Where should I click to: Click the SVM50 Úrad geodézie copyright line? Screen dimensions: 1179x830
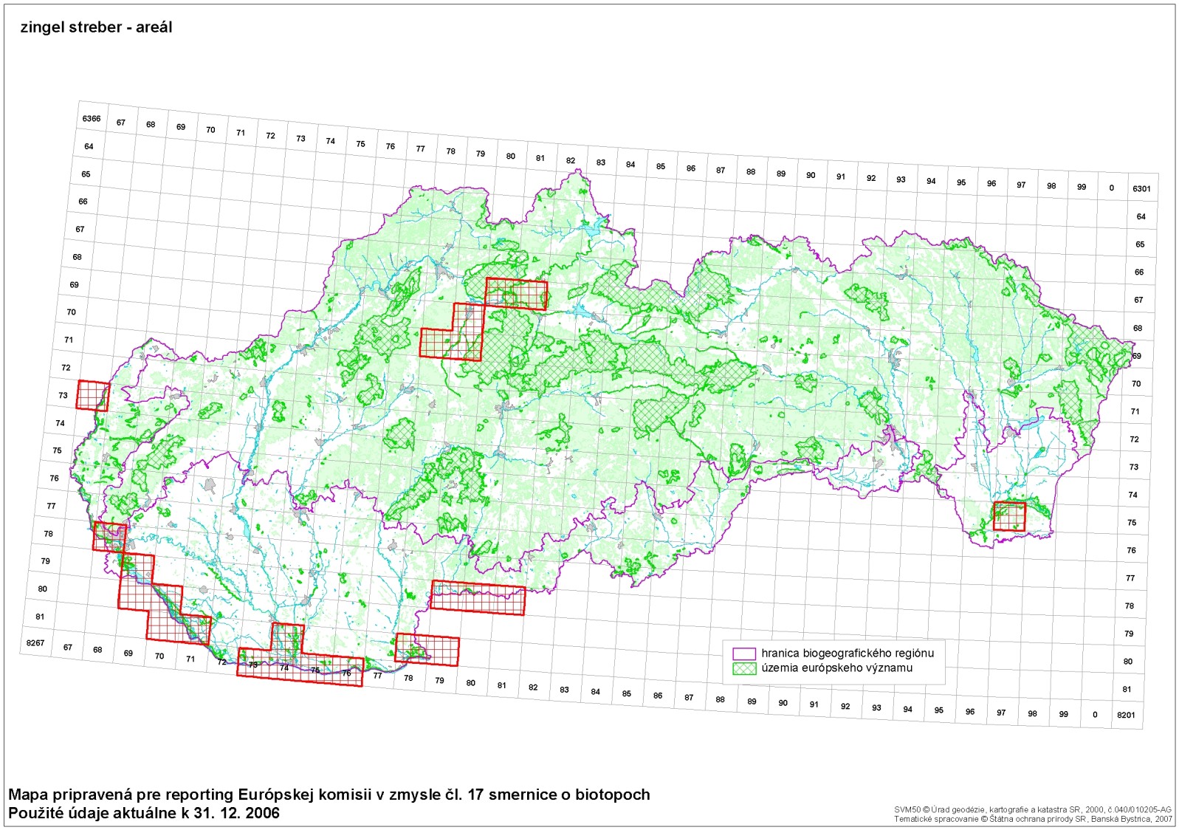point(1032,809)
